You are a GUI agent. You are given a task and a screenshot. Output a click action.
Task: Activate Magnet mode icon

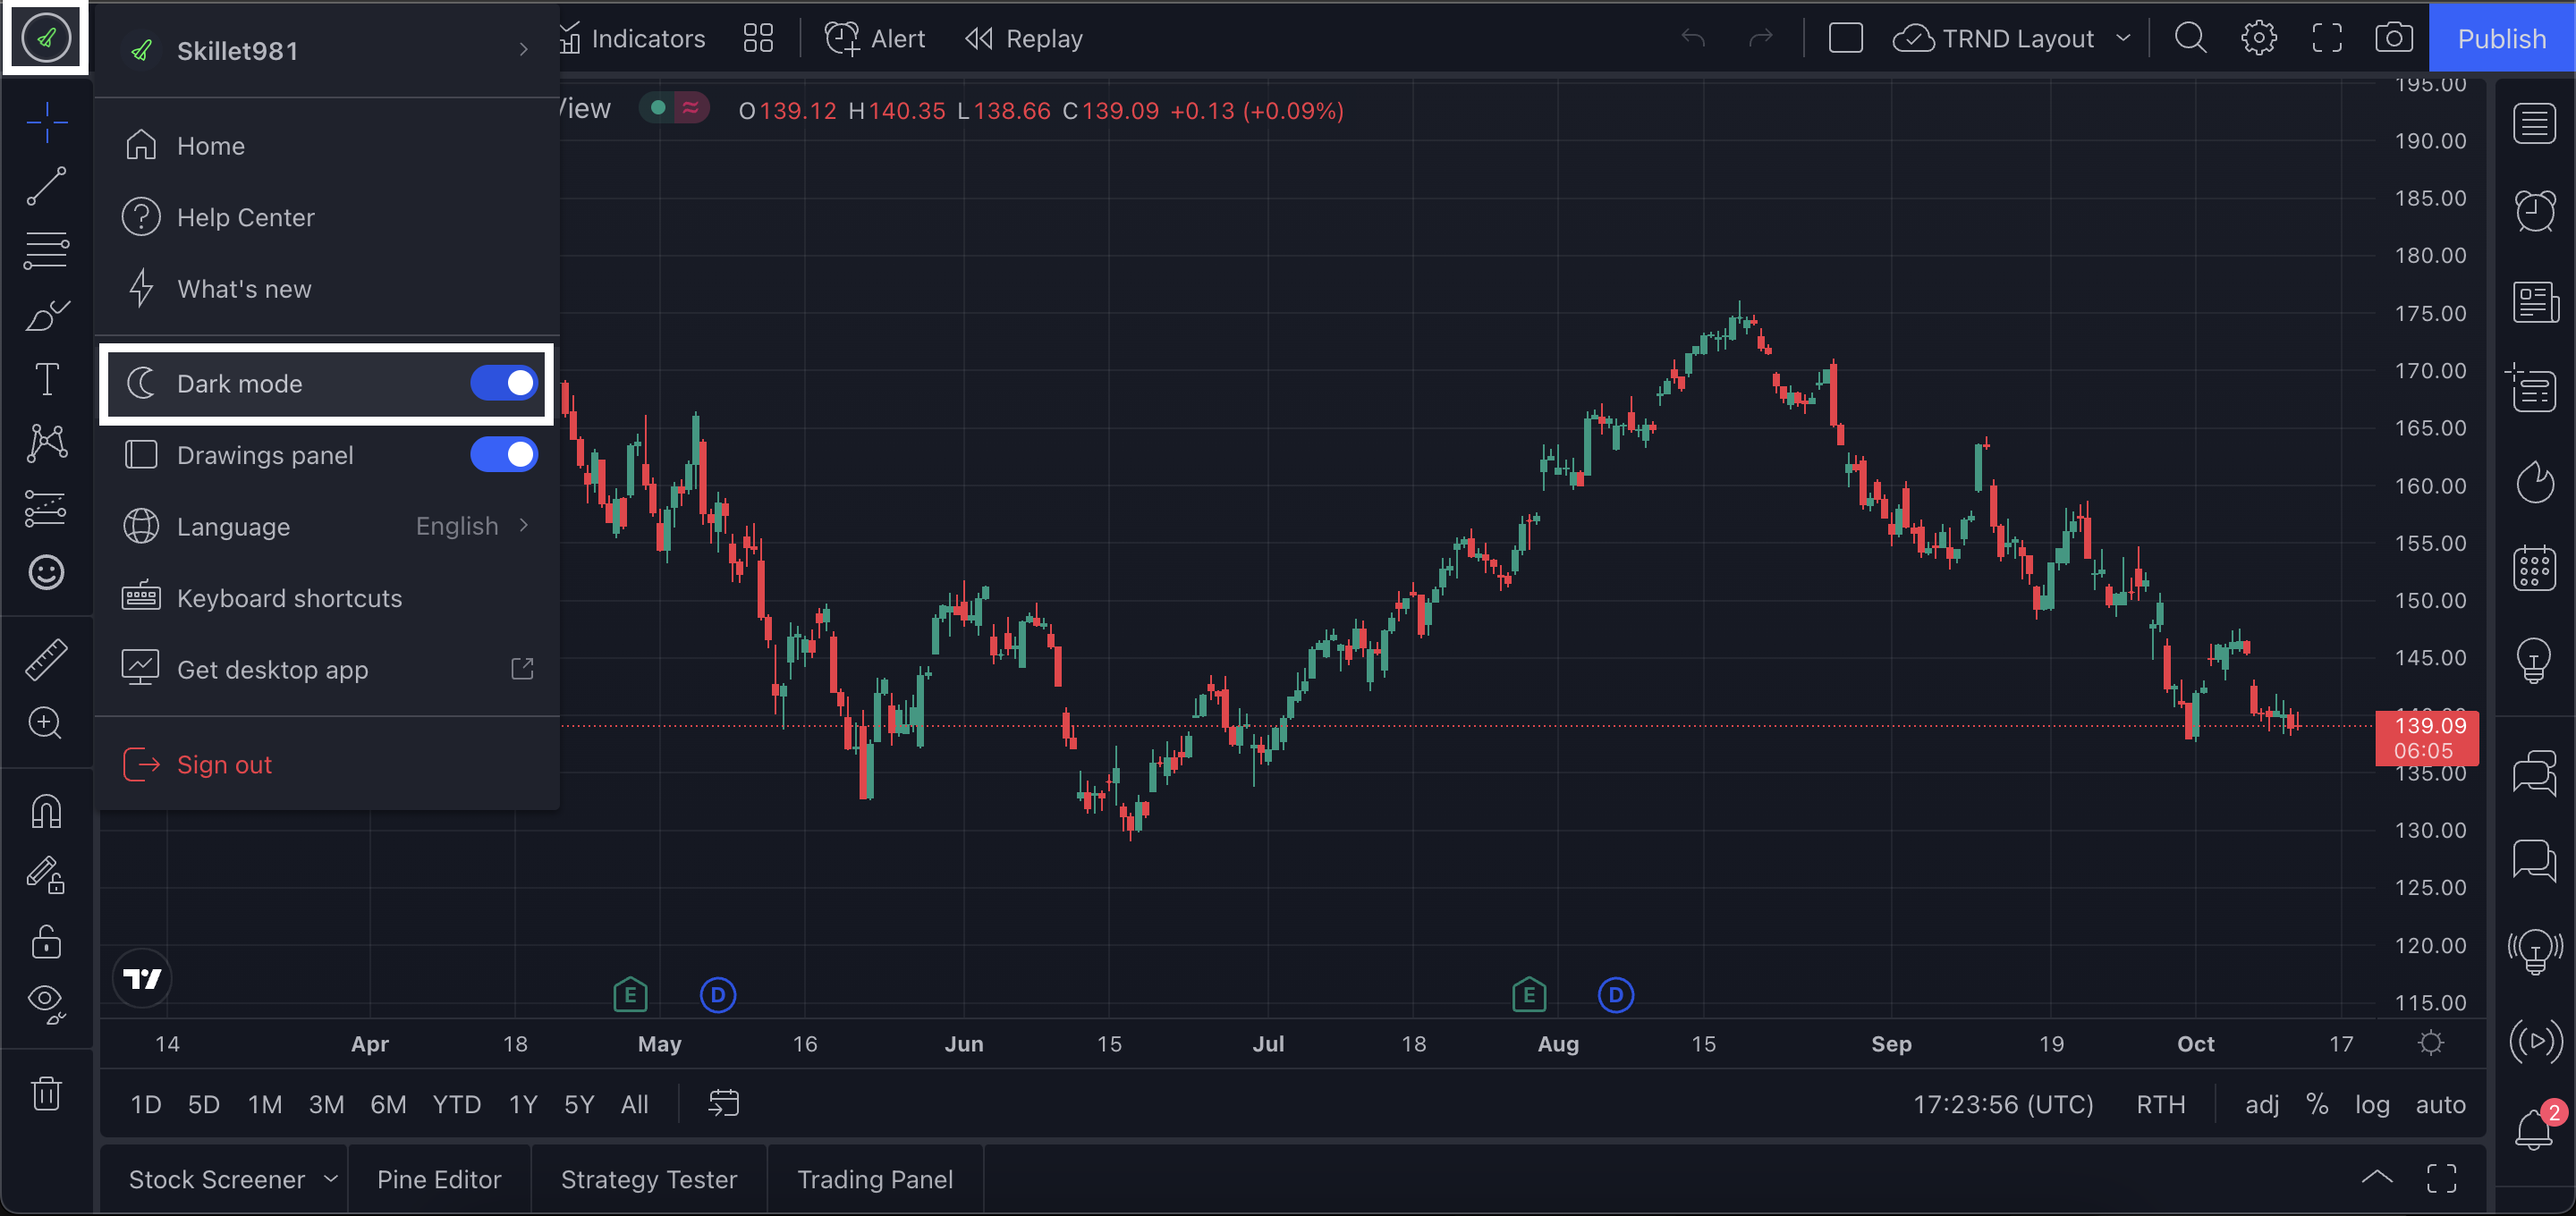46,811
